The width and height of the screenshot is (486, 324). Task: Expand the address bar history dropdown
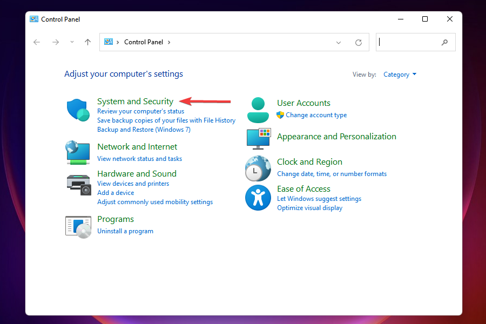[x=339, y=43]
